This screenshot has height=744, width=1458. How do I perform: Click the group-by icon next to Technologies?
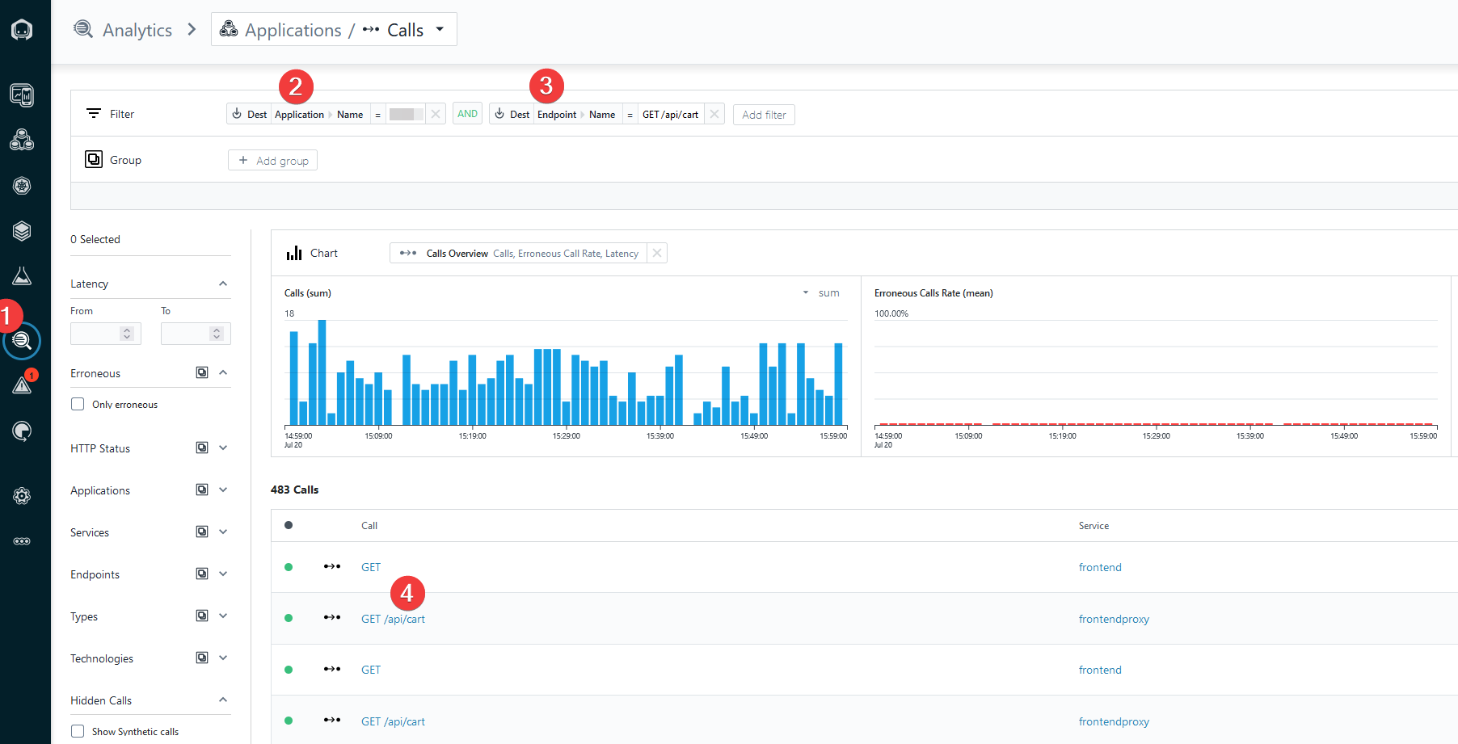(x=202, y=658)
